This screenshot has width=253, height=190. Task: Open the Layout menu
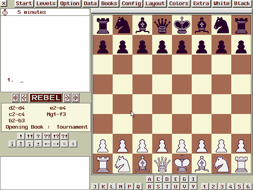pos(155,4)
